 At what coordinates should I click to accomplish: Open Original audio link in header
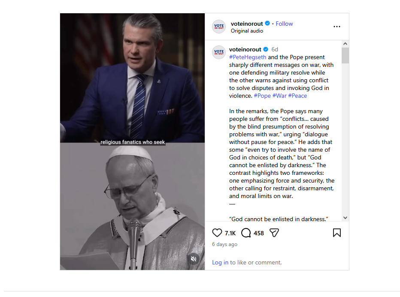[x=247, y=31]
